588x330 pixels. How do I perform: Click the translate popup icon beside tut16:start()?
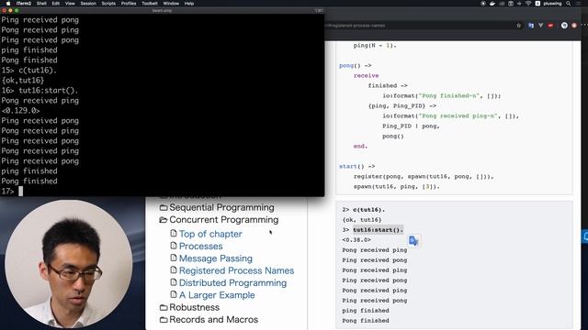(413, 240)
